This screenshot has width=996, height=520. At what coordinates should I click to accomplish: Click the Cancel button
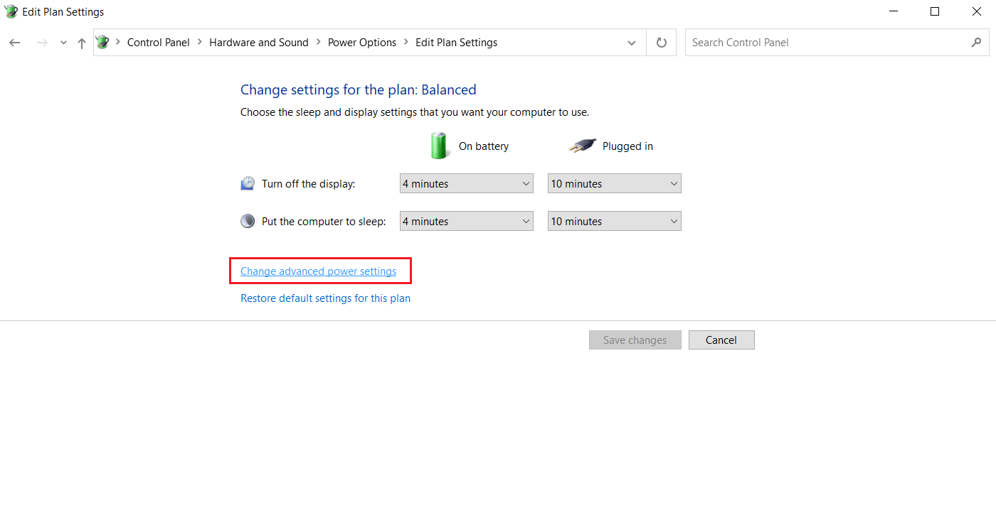point(721,340)
